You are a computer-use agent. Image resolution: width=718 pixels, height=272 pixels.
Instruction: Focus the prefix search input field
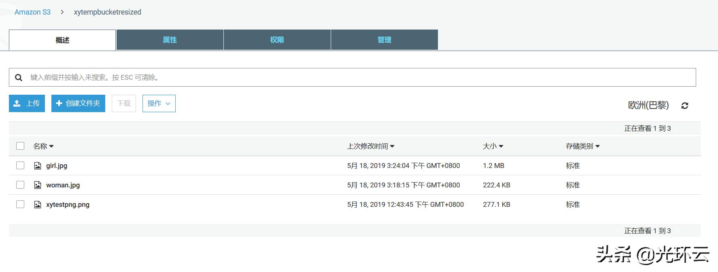point(356,77)
